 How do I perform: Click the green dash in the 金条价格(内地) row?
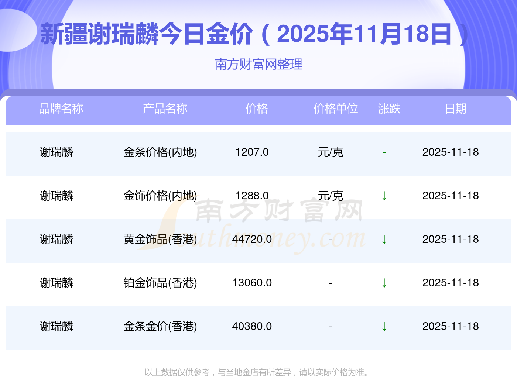point(384,152)
